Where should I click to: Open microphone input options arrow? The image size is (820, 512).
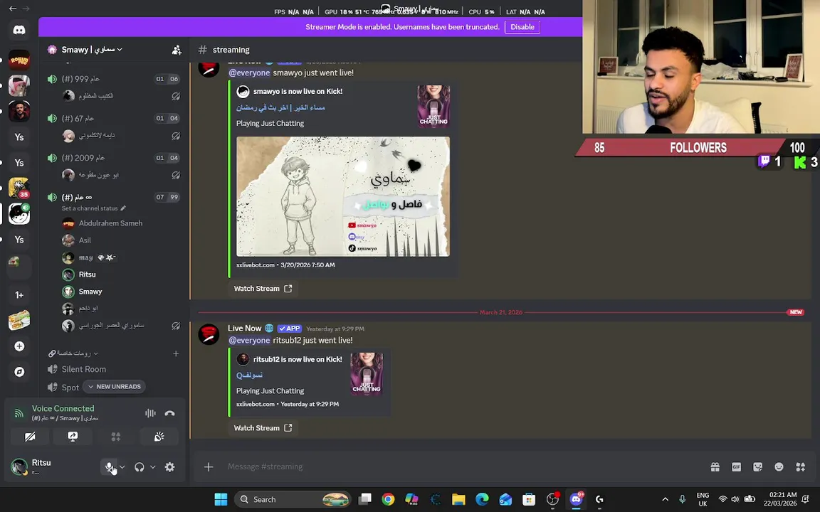coord(122,467)
